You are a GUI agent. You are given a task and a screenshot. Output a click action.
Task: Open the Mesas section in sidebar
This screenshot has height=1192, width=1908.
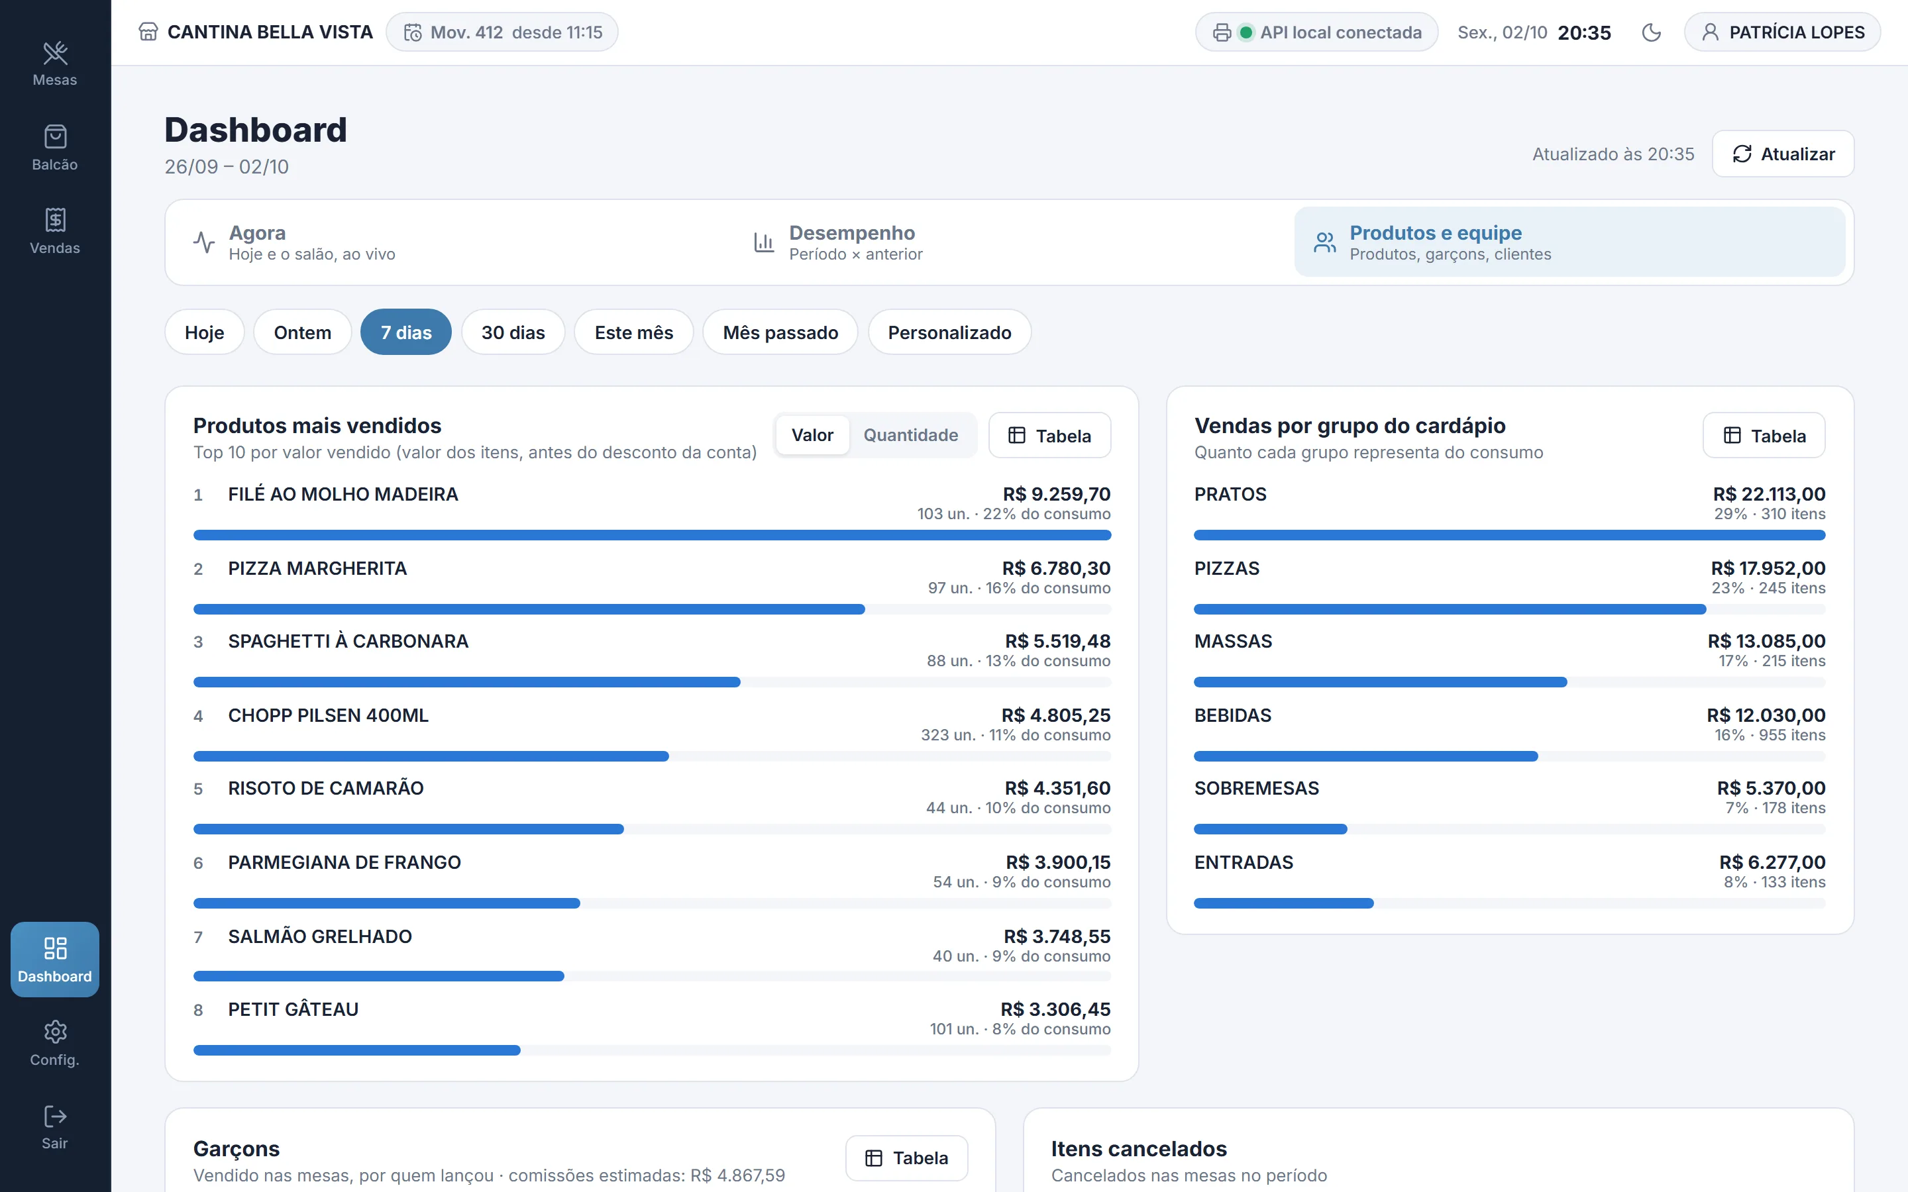pyautogui.click(x=54, y=64)
